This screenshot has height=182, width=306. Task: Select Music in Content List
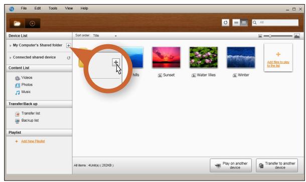pyautogui.click(x=26, y=92)
